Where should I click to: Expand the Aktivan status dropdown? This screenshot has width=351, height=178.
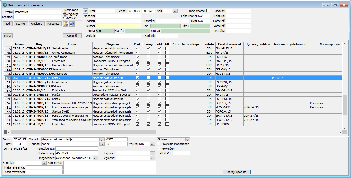[x=187, y=139]
